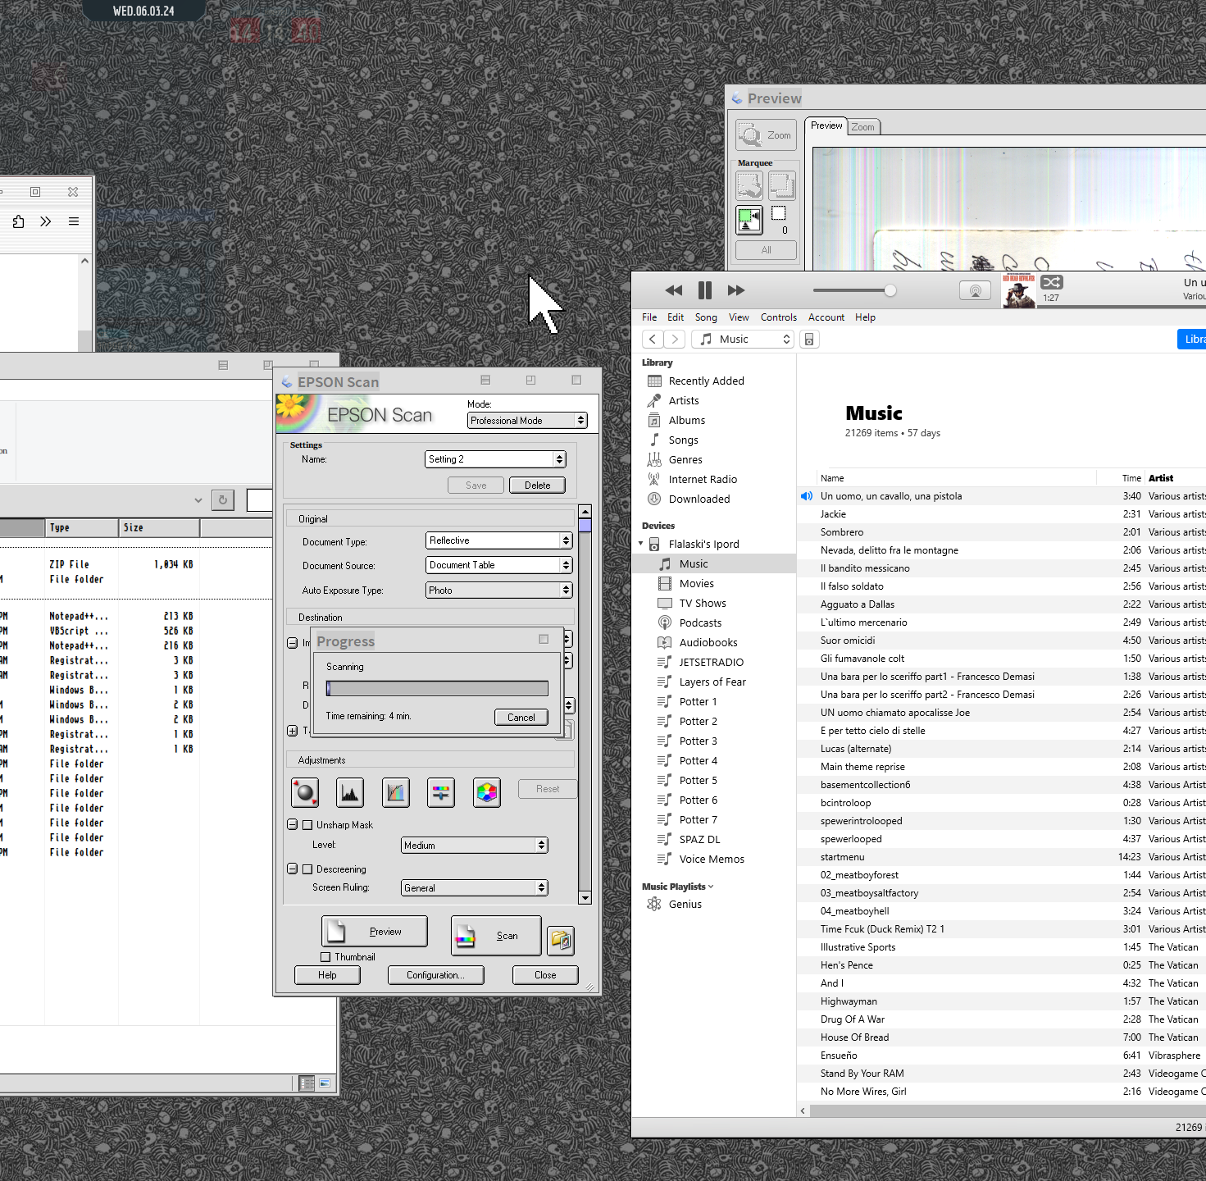The height and width of the screenshot is (1181, 1206).
Task: Open the Document Type dropdown
Action: point(498,540)
